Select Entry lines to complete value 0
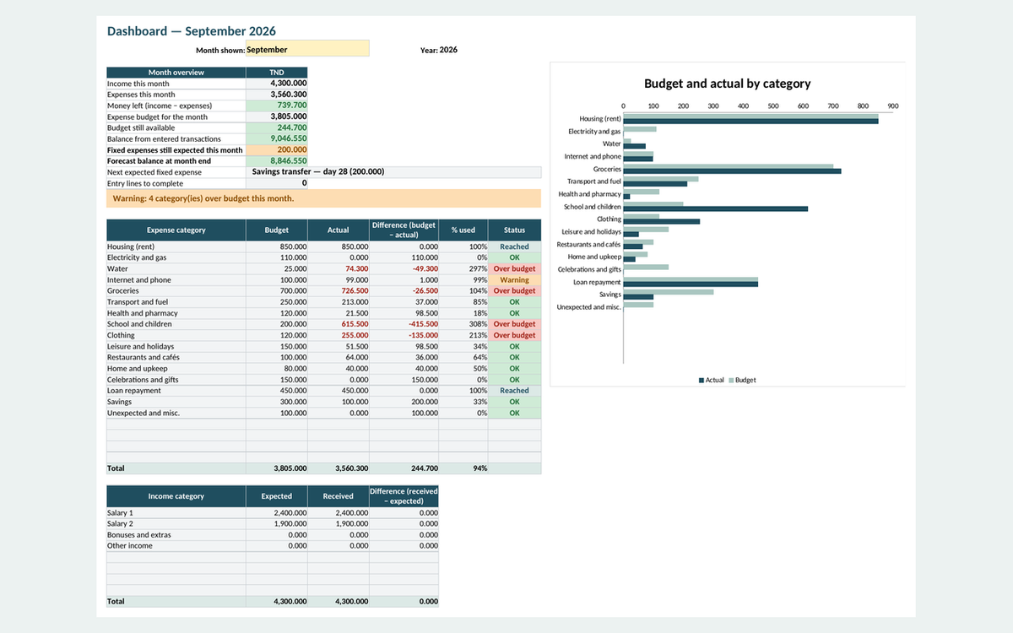This screenshot has width=1013, height=633. pos(277,182)
